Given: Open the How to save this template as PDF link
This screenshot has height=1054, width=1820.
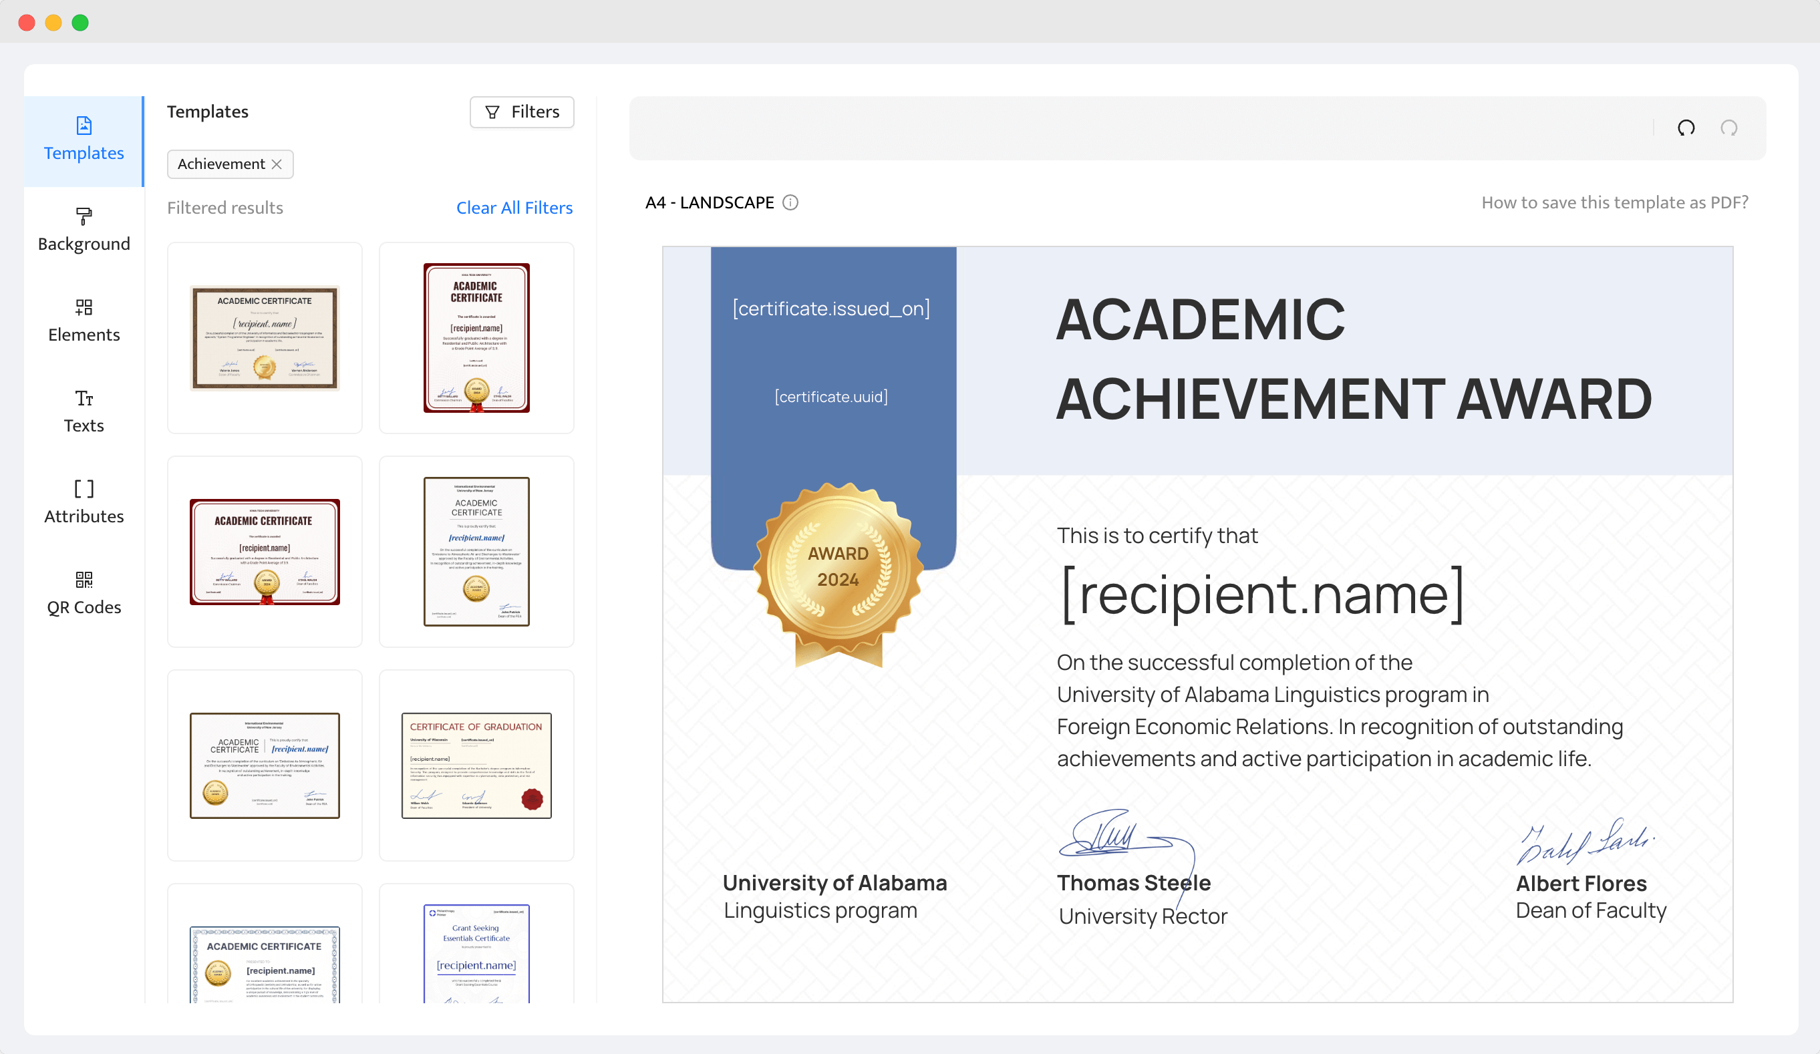Looking at the screenshot, I should coord(1615,203).
